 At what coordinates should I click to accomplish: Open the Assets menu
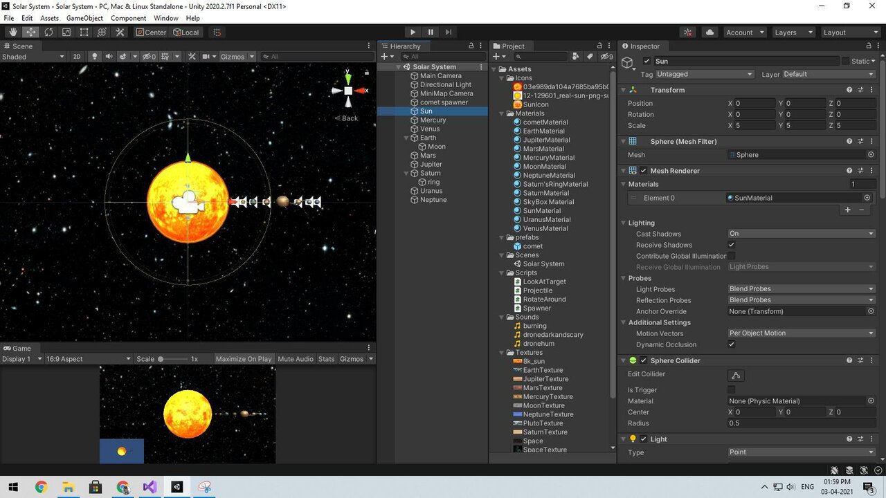pyautogui.click(x=50, y=18)
